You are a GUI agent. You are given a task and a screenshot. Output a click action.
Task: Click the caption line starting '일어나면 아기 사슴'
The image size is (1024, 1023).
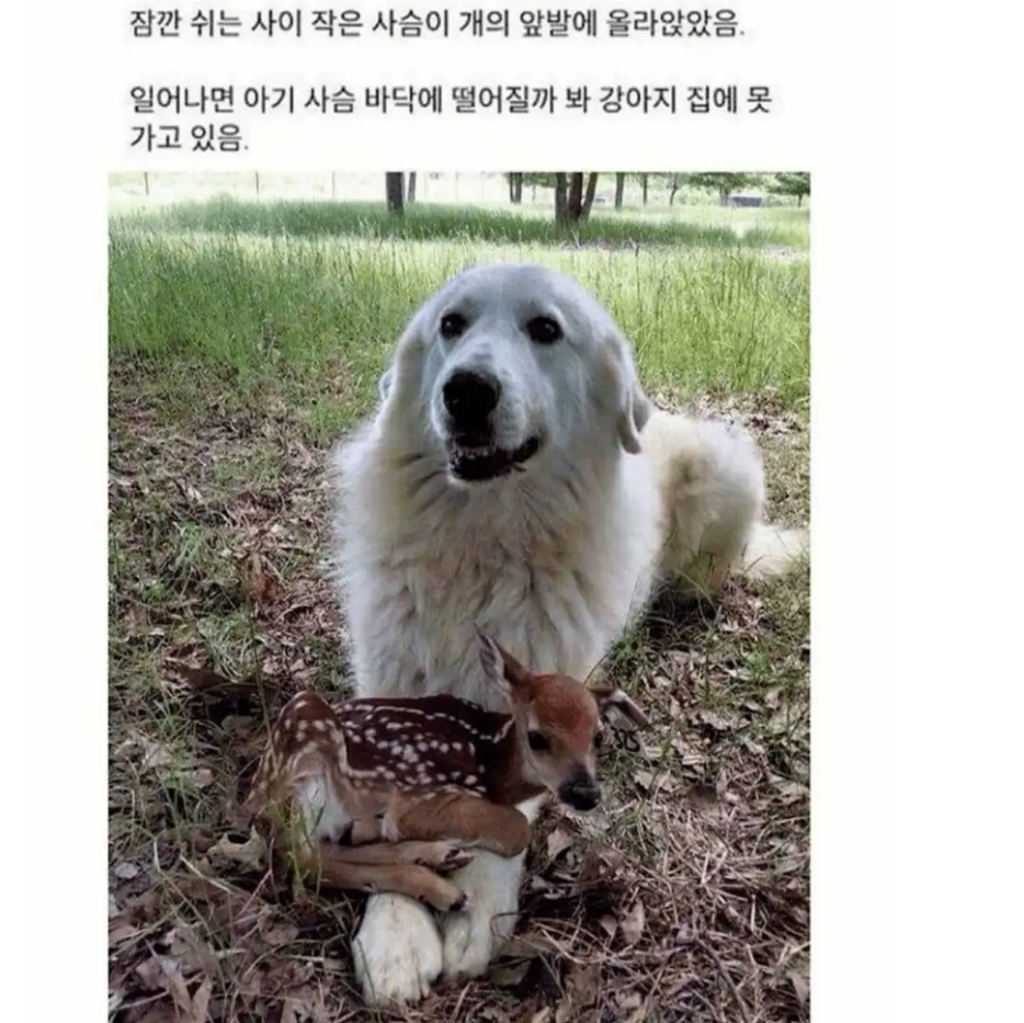(451, 100)
